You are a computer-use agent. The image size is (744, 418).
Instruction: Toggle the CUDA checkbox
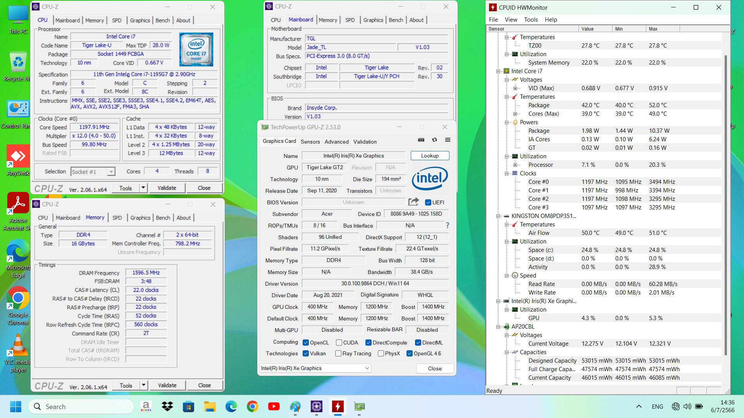pos(339,343)
